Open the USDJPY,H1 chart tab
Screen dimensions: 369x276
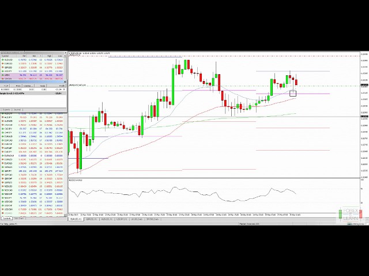tap(122, 218)
